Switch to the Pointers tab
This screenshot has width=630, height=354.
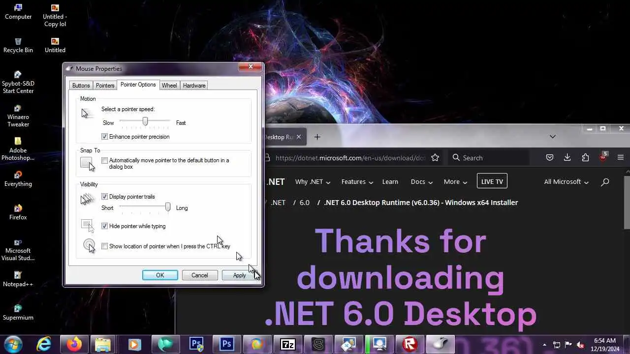click(105, 86)
